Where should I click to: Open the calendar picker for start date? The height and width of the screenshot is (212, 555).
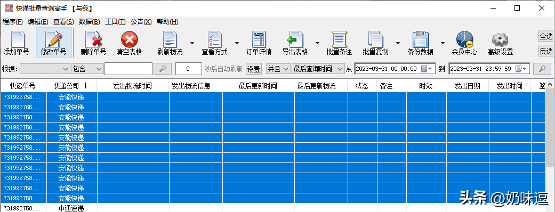[428, 69]
